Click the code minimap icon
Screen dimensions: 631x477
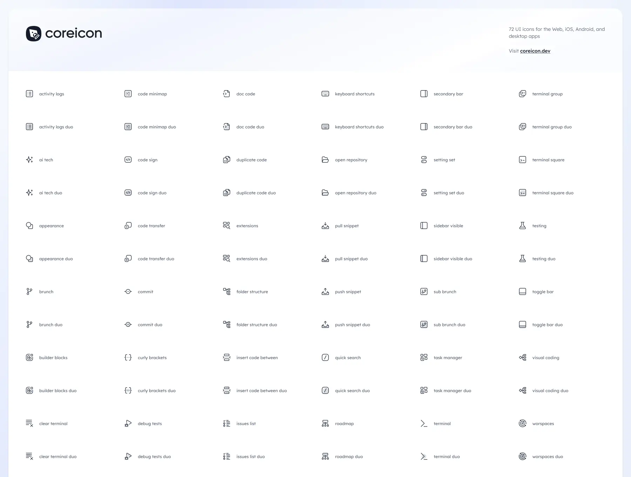(x=128, y=94)
